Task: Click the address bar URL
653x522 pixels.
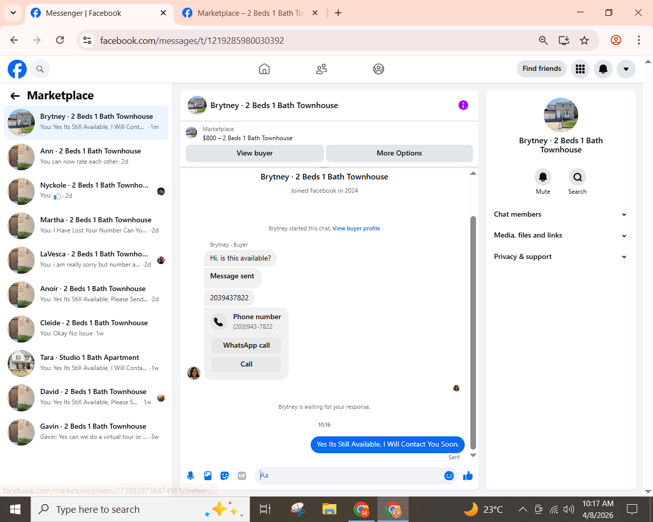Action: click(192, 40)
